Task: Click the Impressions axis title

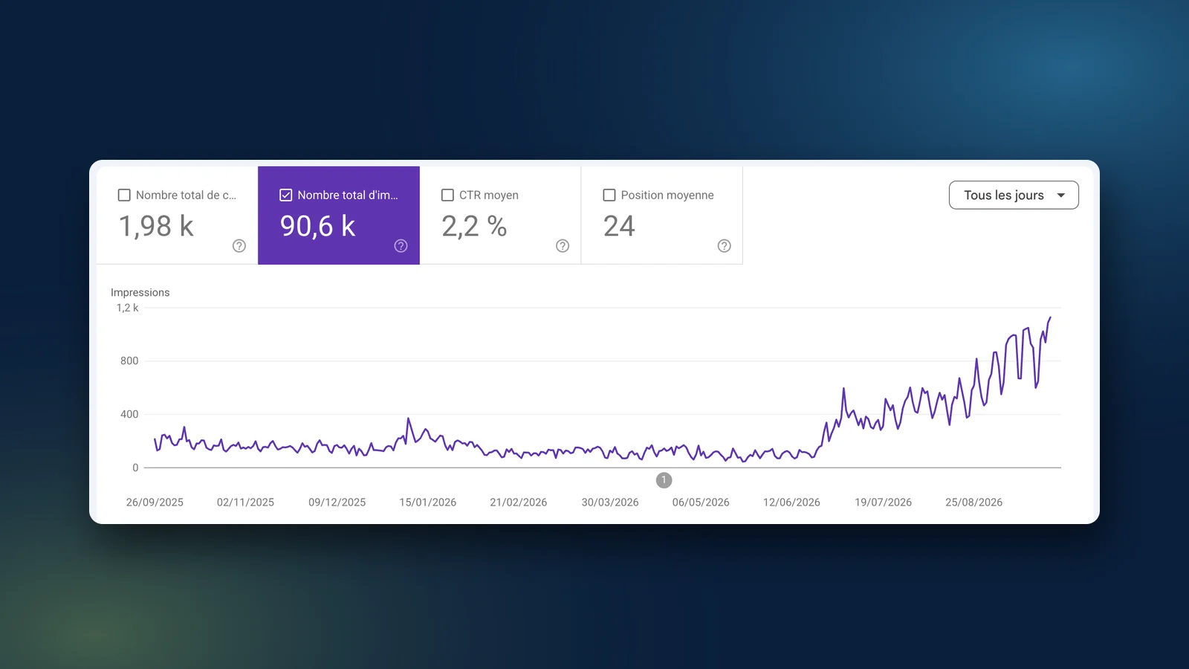Action: 140,292
